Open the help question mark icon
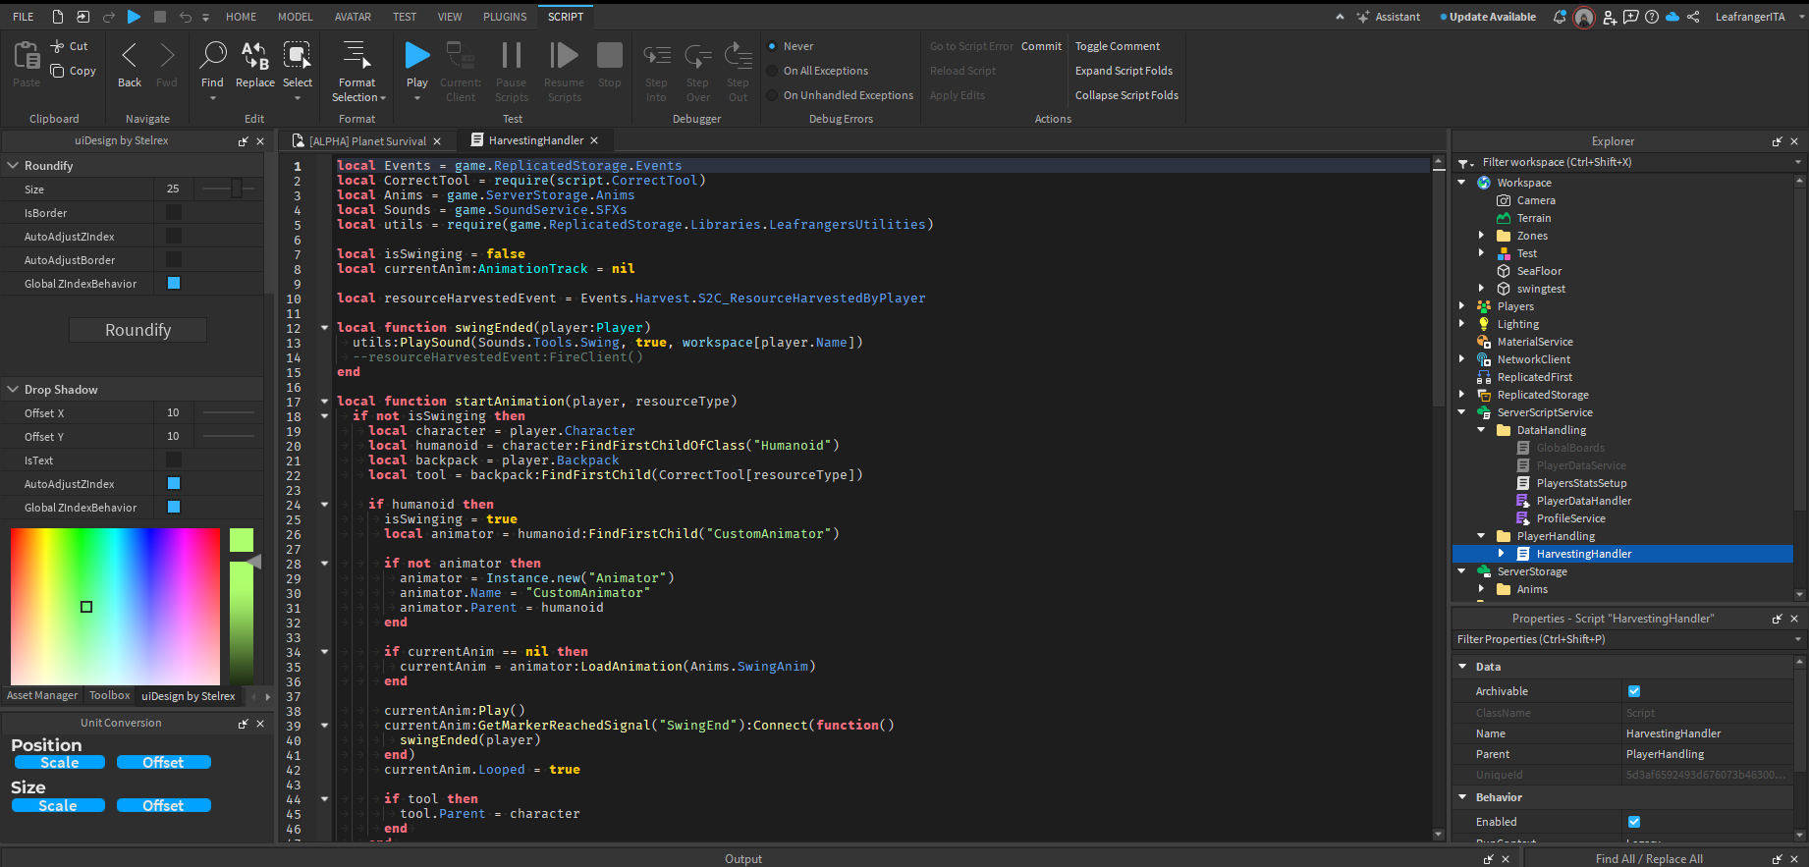Image resolution: width=1809 pixels, height=867 pixels. tap(1652, 17)
